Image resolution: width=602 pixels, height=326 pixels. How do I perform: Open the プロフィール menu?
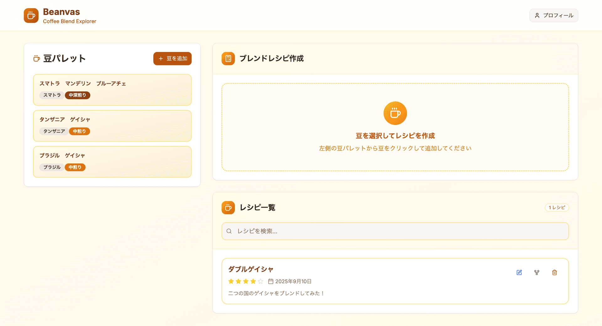point(554,15)
